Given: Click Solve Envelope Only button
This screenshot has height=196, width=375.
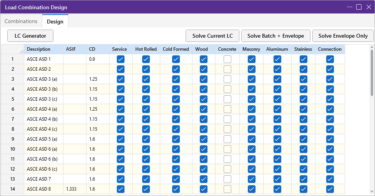Looking at the screenshot, I should pyautogui.click(x=343, y=36).
